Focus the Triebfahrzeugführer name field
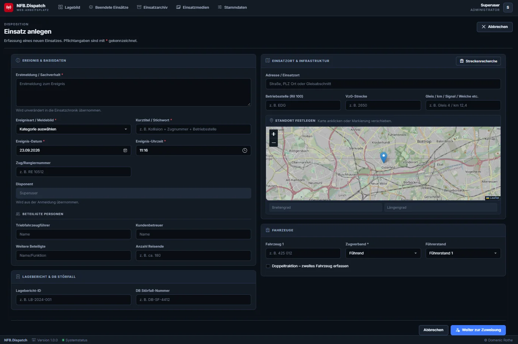518x344 pixels. (73, 234)
